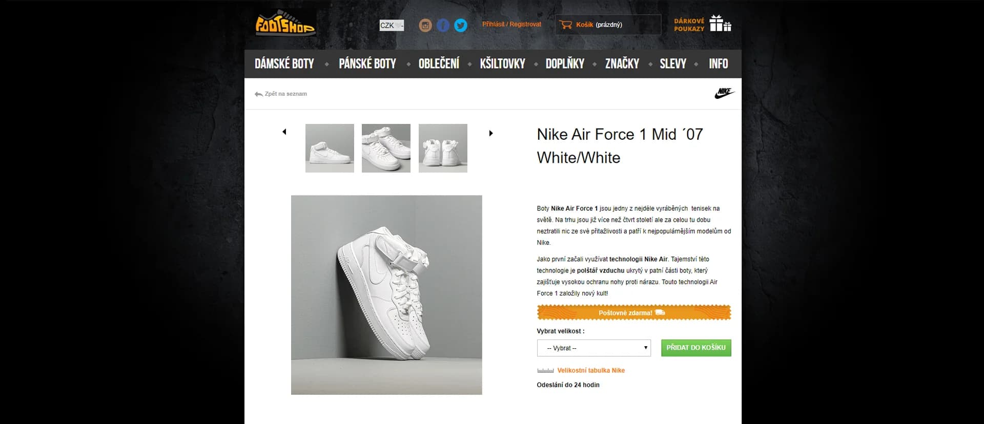Click the Přihlásit / Registrovat link
The width and height of the screenshot is (984, 424).
click(511, 25)
